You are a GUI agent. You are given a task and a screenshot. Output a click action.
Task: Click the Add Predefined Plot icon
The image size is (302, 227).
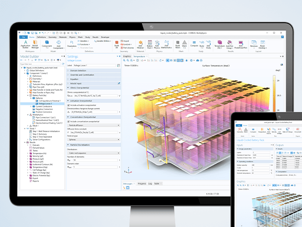coord(241,44)
